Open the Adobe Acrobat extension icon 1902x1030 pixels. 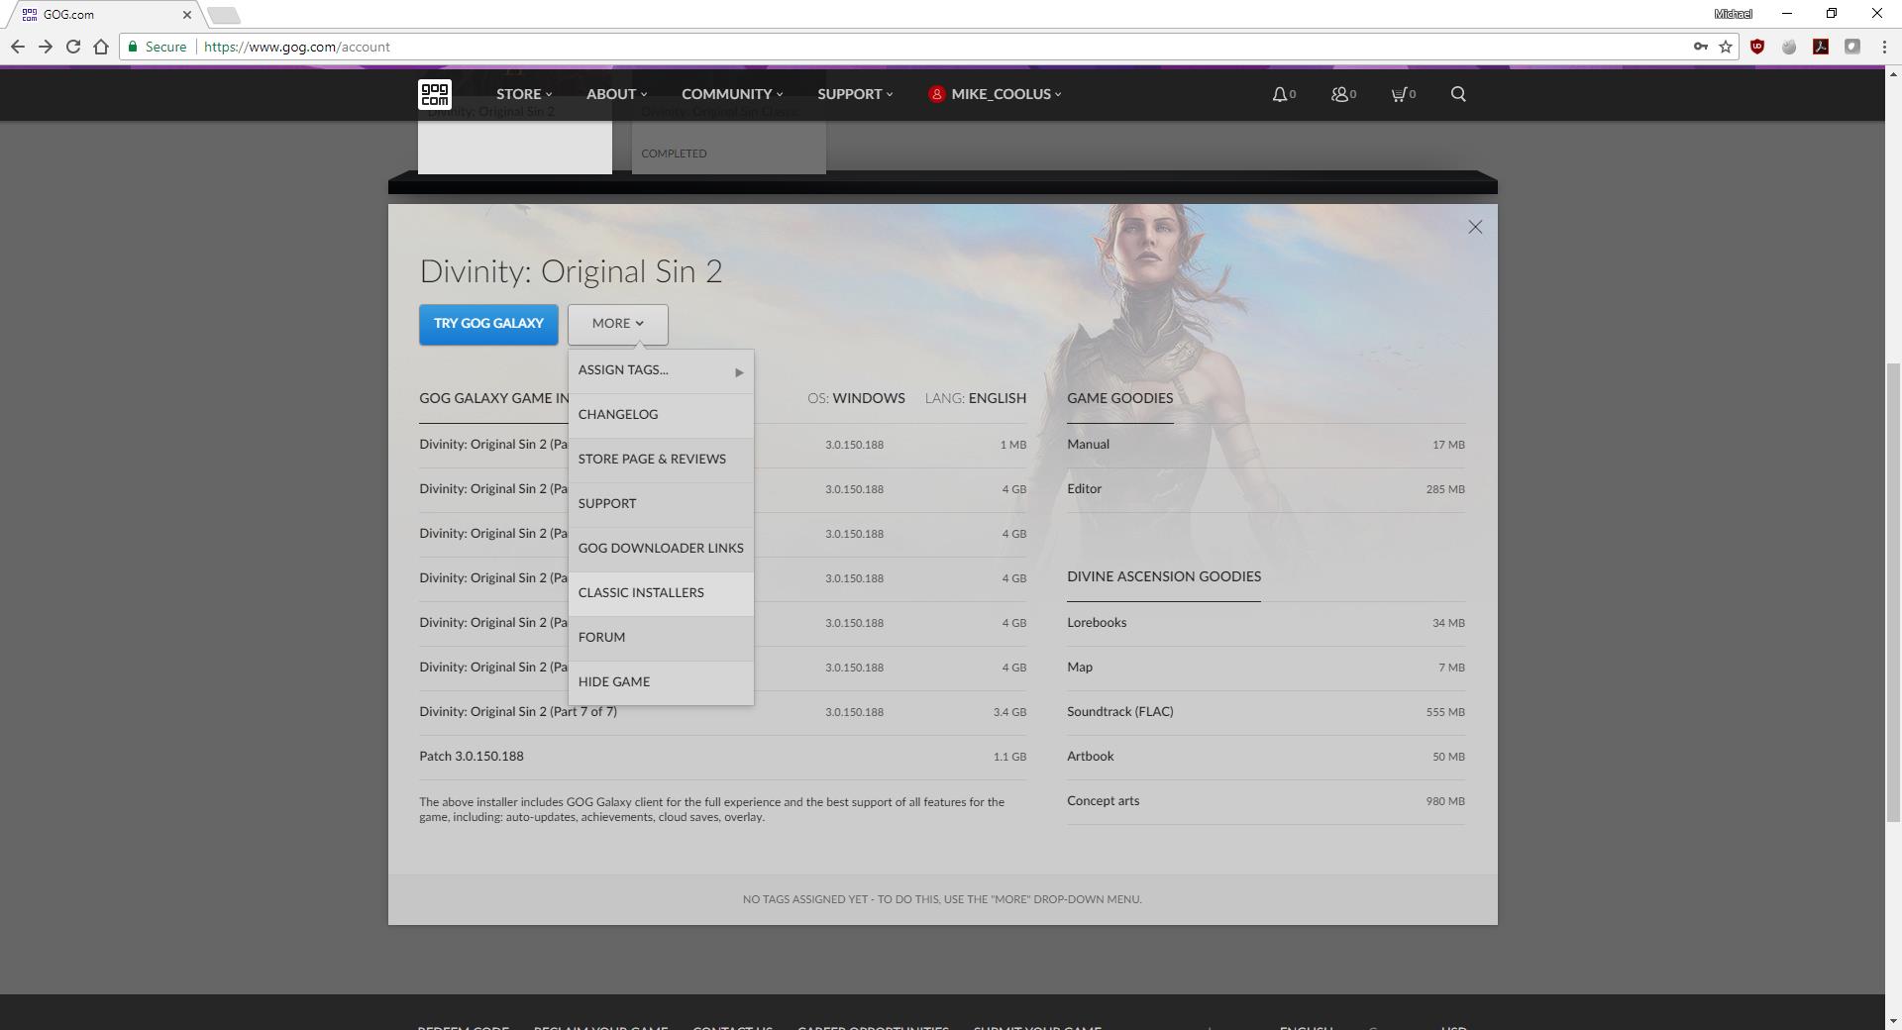coord(1821,47)
